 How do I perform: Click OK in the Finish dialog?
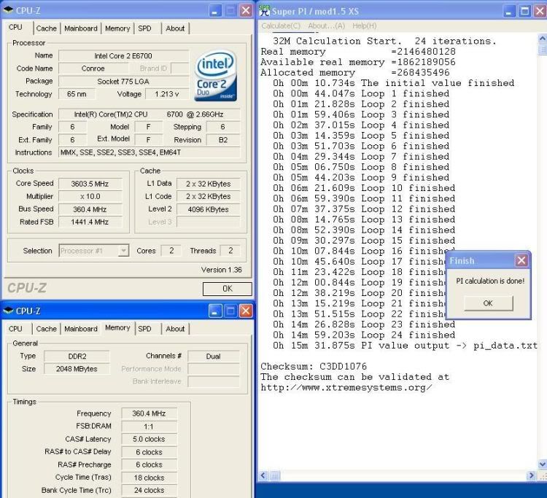488,303
